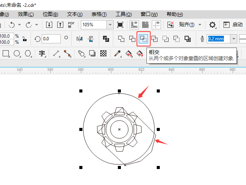Select the Rectangle tool
Viewport: 246px width, 185px height.
[x=6, y=54]
